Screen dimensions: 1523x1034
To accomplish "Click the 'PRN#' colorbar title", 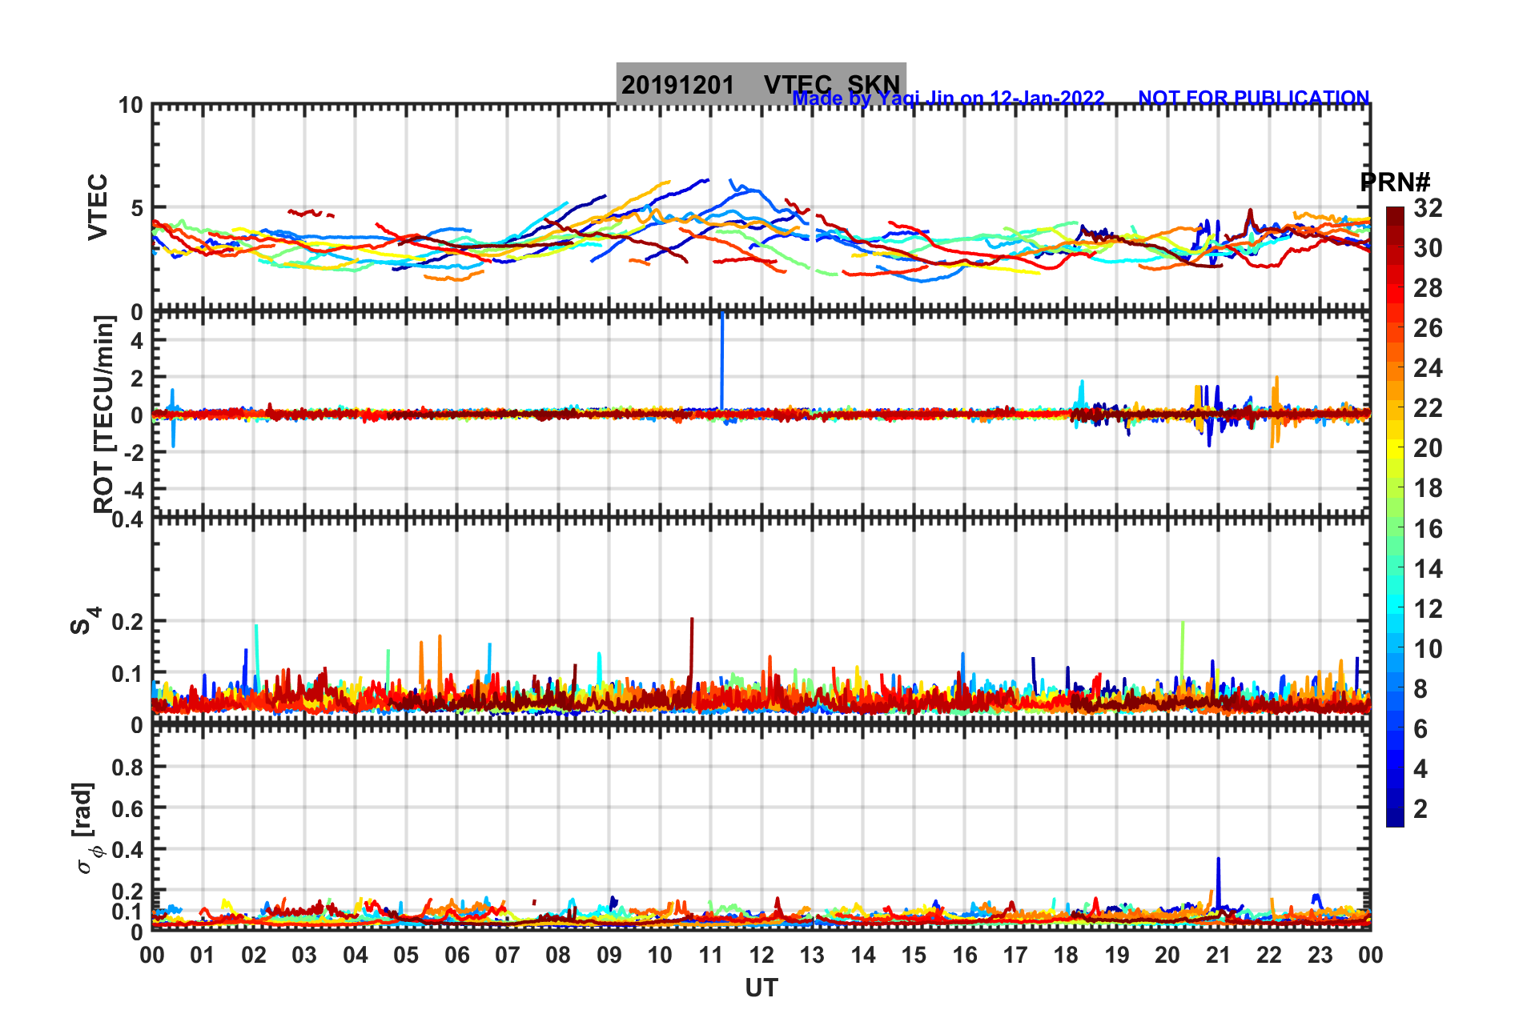I will click(1395, 182).
